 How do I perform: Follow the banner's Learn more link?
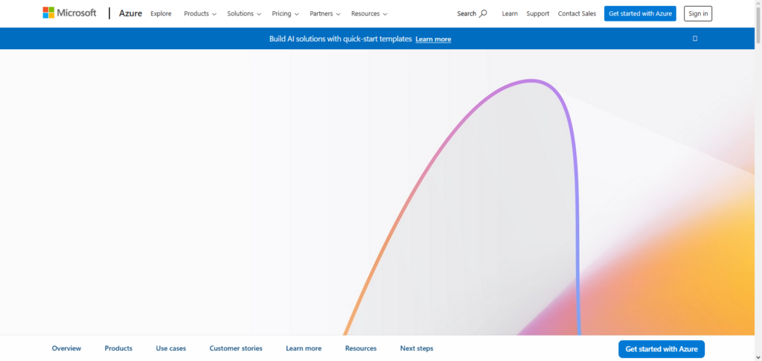point(433,39)
